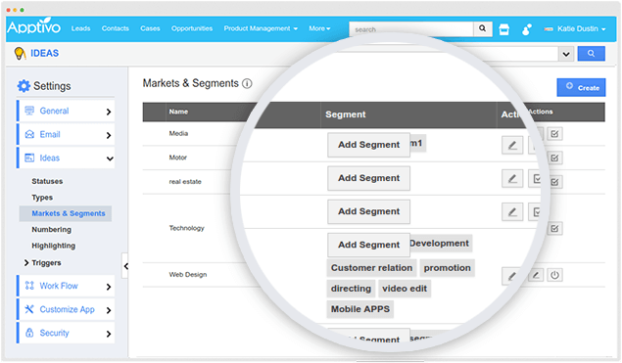Click the IDEAS light bulb icon

coord(20,53)
